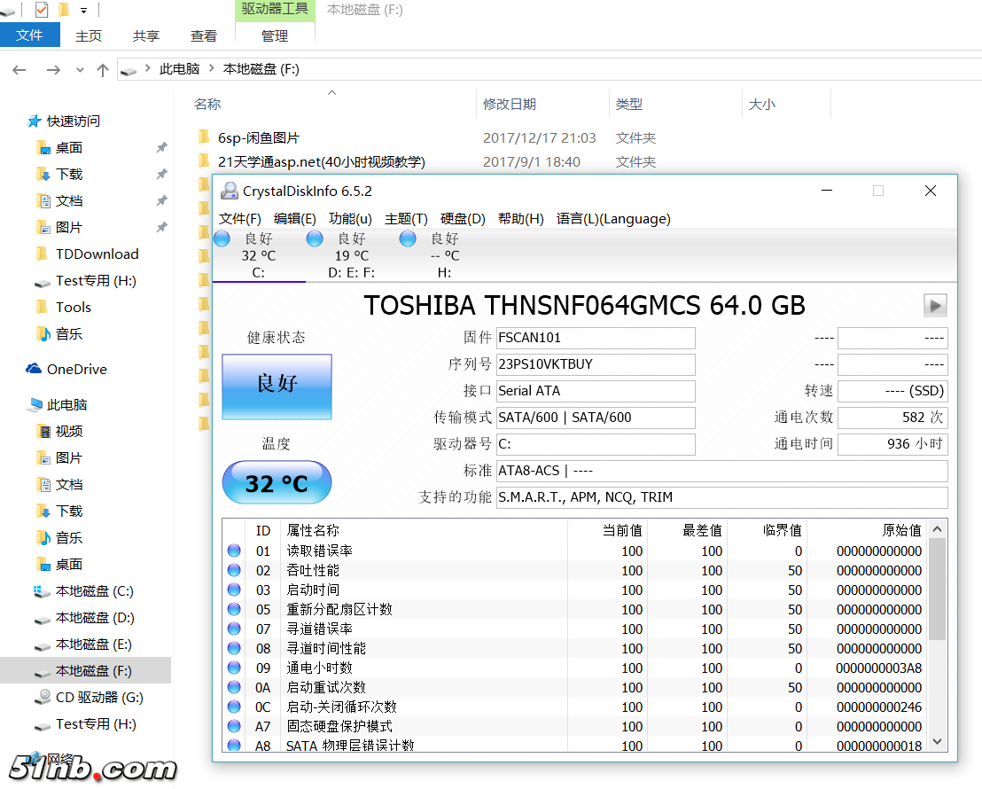Expand the quick access toolbar dropdown arrow
Image resolution: width=982 pixels, height=789 pixels.
[x=84, y=11]
